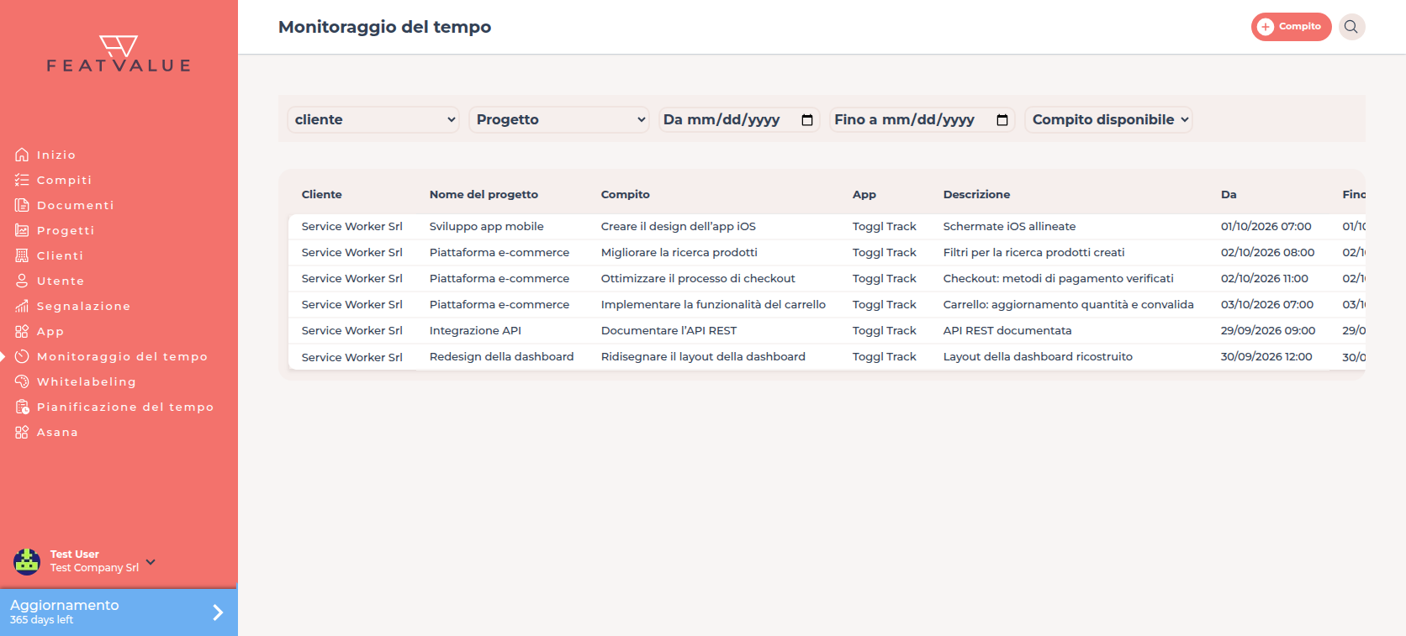Open the Progetti sidebar link

[x=66, y=230]
